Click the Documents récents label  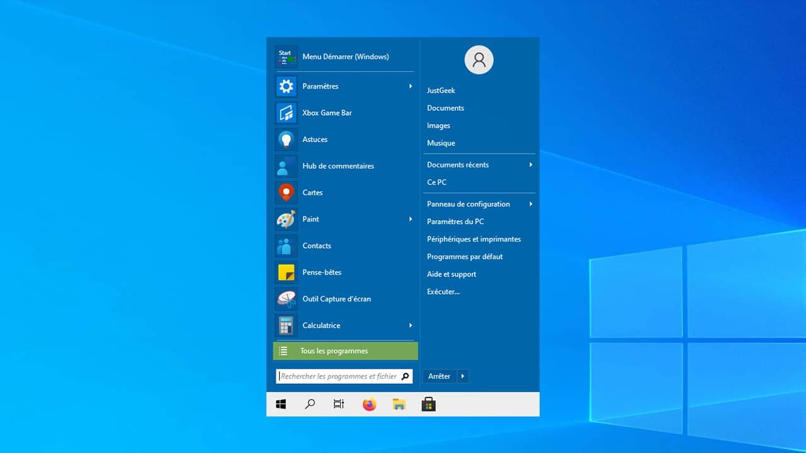click(458, 165)
